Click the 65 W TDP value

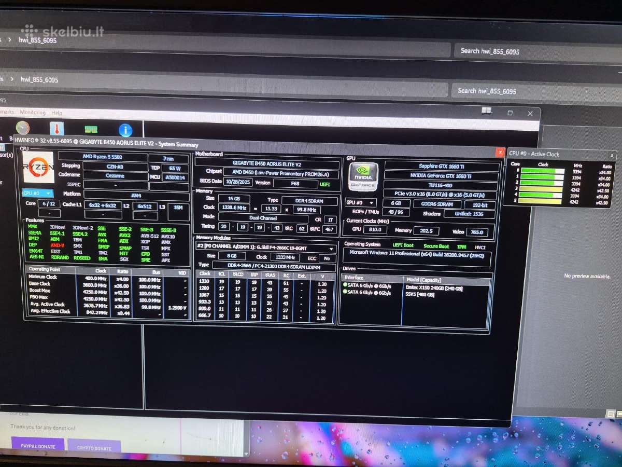(175, 168)
